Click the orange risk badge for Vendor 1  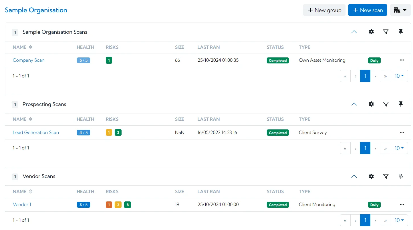(109, 205)
